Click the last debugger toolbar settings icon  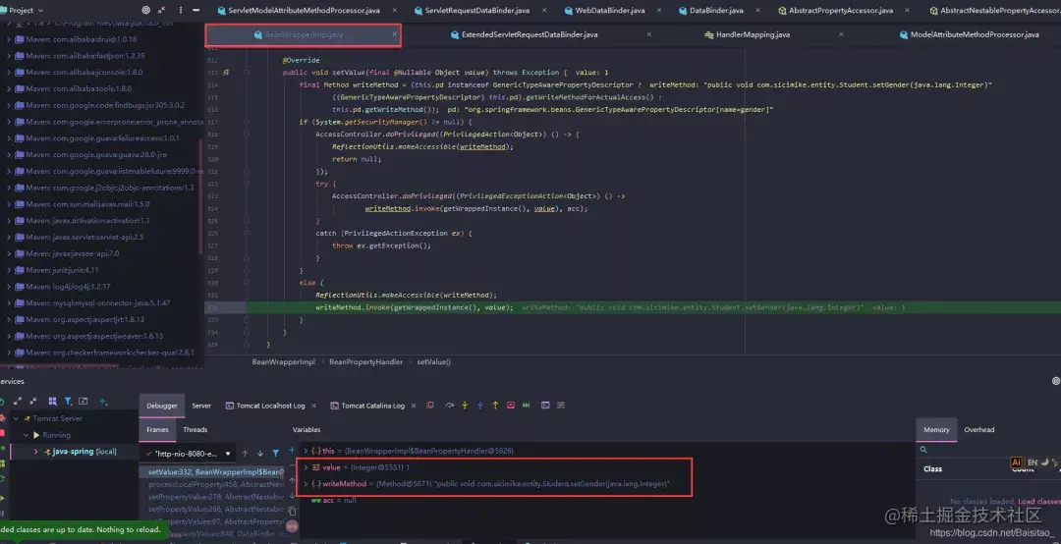click(x=561, y=406)
